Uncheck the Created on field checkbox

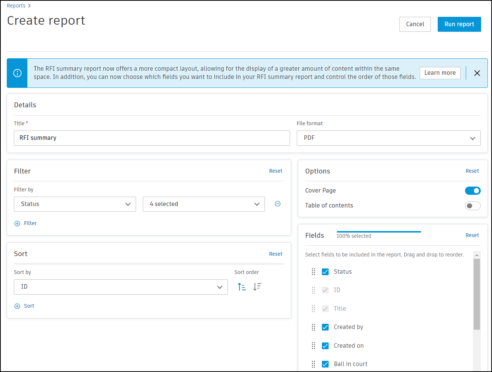(325, 346)
